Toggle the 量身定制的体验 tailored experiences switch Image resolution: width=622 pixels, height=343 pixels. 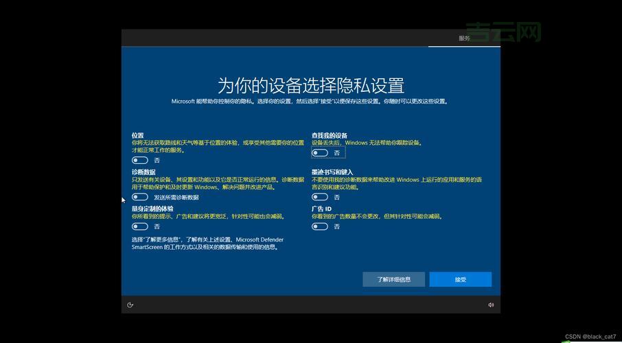(140, 226)
